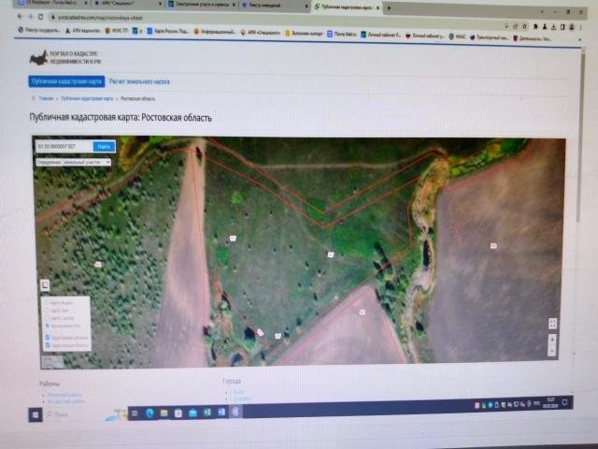Toggle the second cadastral layer checkbox
The width and height of the screenshot is (598, 449).
(48, 345)
